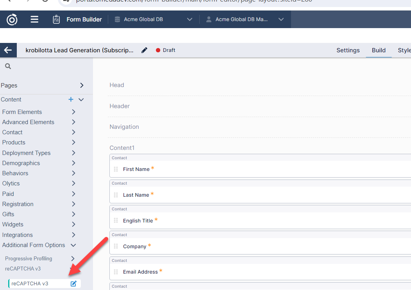Switch to the Settings tab
The height and width of the screenshot is (290, 411).
(x=348, y=50)
